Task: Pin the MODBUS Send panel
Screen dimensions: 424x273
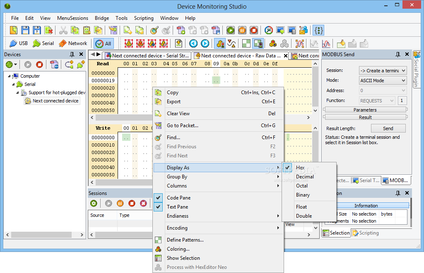Action: click(x=398, y=55)
